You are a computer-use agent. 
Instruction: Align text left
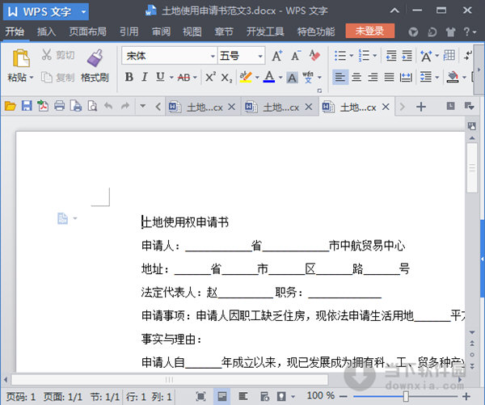[340, 77]
